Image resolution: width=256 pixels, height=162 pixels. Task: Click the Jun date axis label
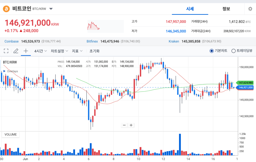[25, 159]
